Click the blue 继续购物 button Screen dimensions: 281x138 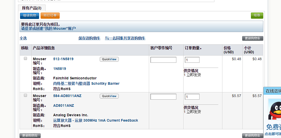coord(29,16)
